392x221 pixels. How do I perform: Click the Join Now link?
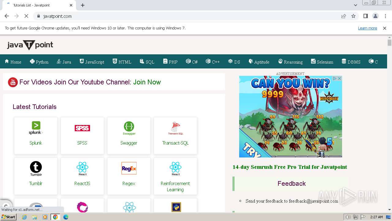coord(147,82)
